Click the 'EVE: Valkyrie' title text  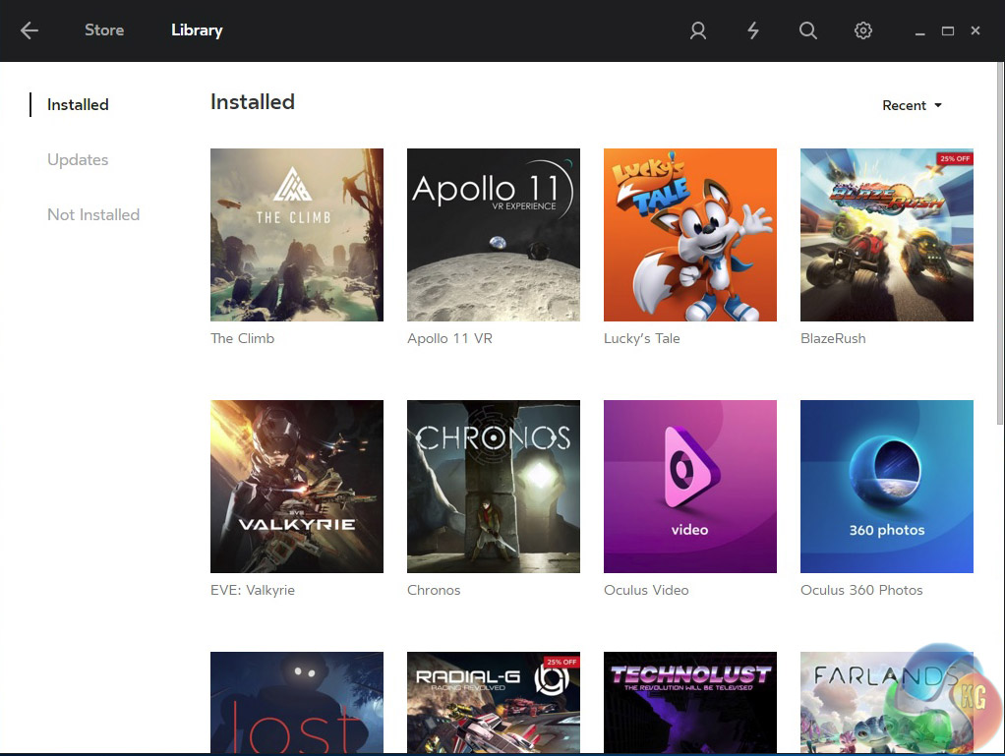click(253, 590)
